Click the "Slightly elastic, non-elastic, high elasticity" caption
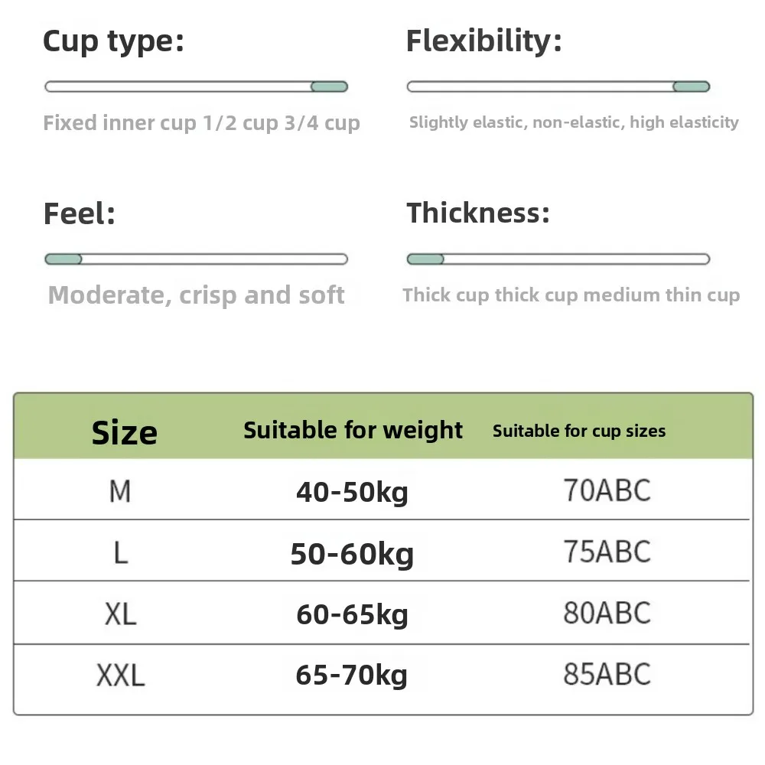 click(x=574, y=122)
